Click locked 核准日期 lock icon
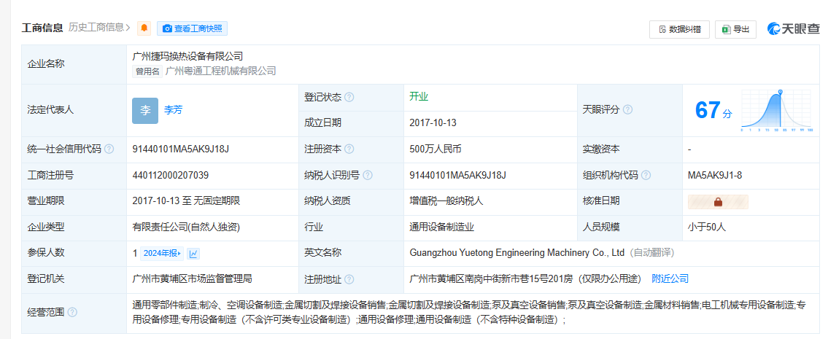 pos(718,202)
